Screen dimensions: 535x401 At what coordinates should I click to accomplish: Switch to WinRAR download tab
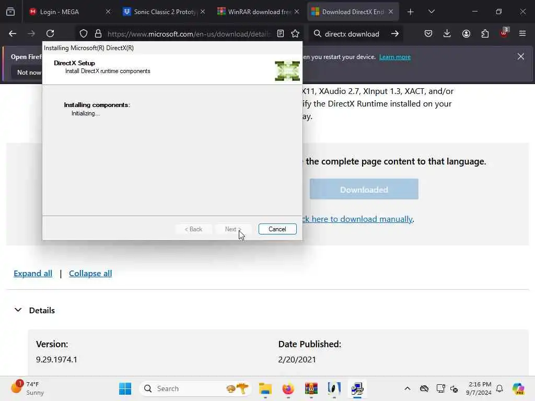tap(258, 12)
